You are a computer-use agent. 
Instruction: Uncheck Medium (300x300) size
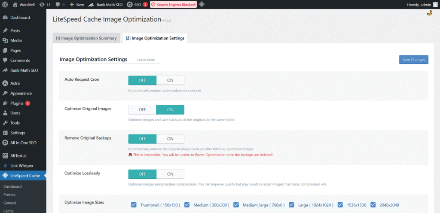coord(186,205)
